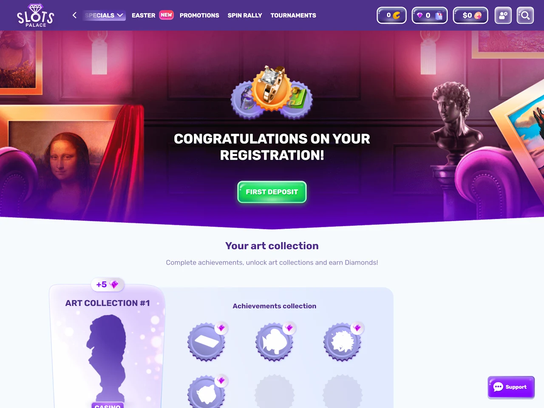The width and height of the screenshot is (544, 408).
Task: Select the card-shaped achievement badge
Action: click(x=207, y=342)
